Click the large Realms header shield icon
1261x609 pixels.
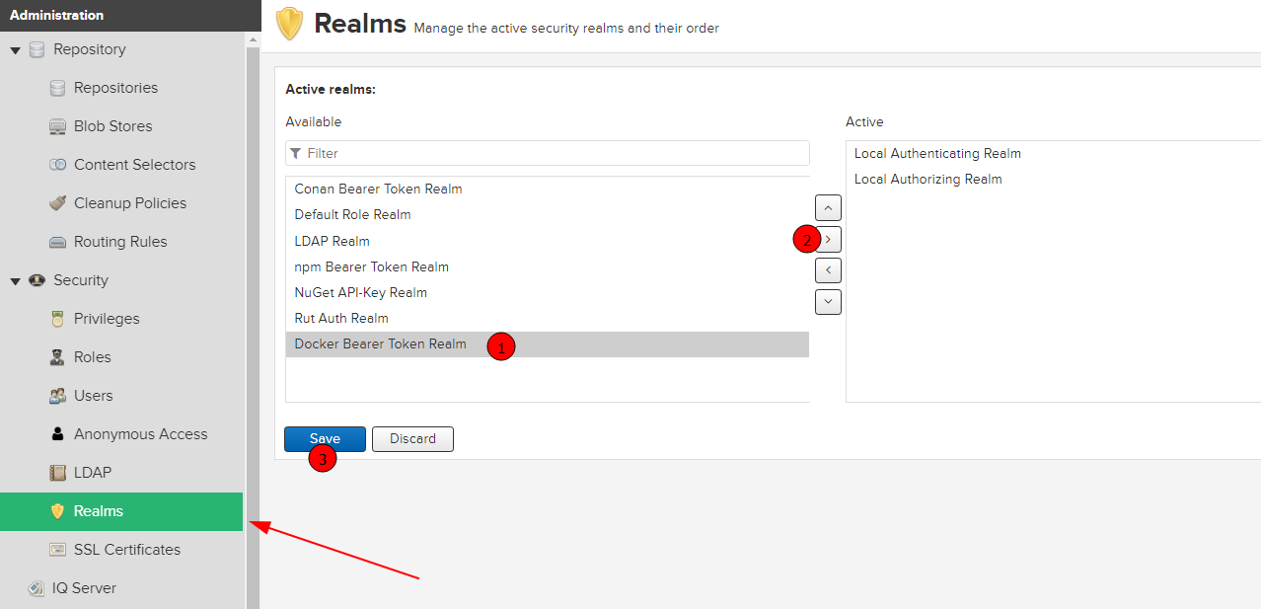(x=289, y=24)
